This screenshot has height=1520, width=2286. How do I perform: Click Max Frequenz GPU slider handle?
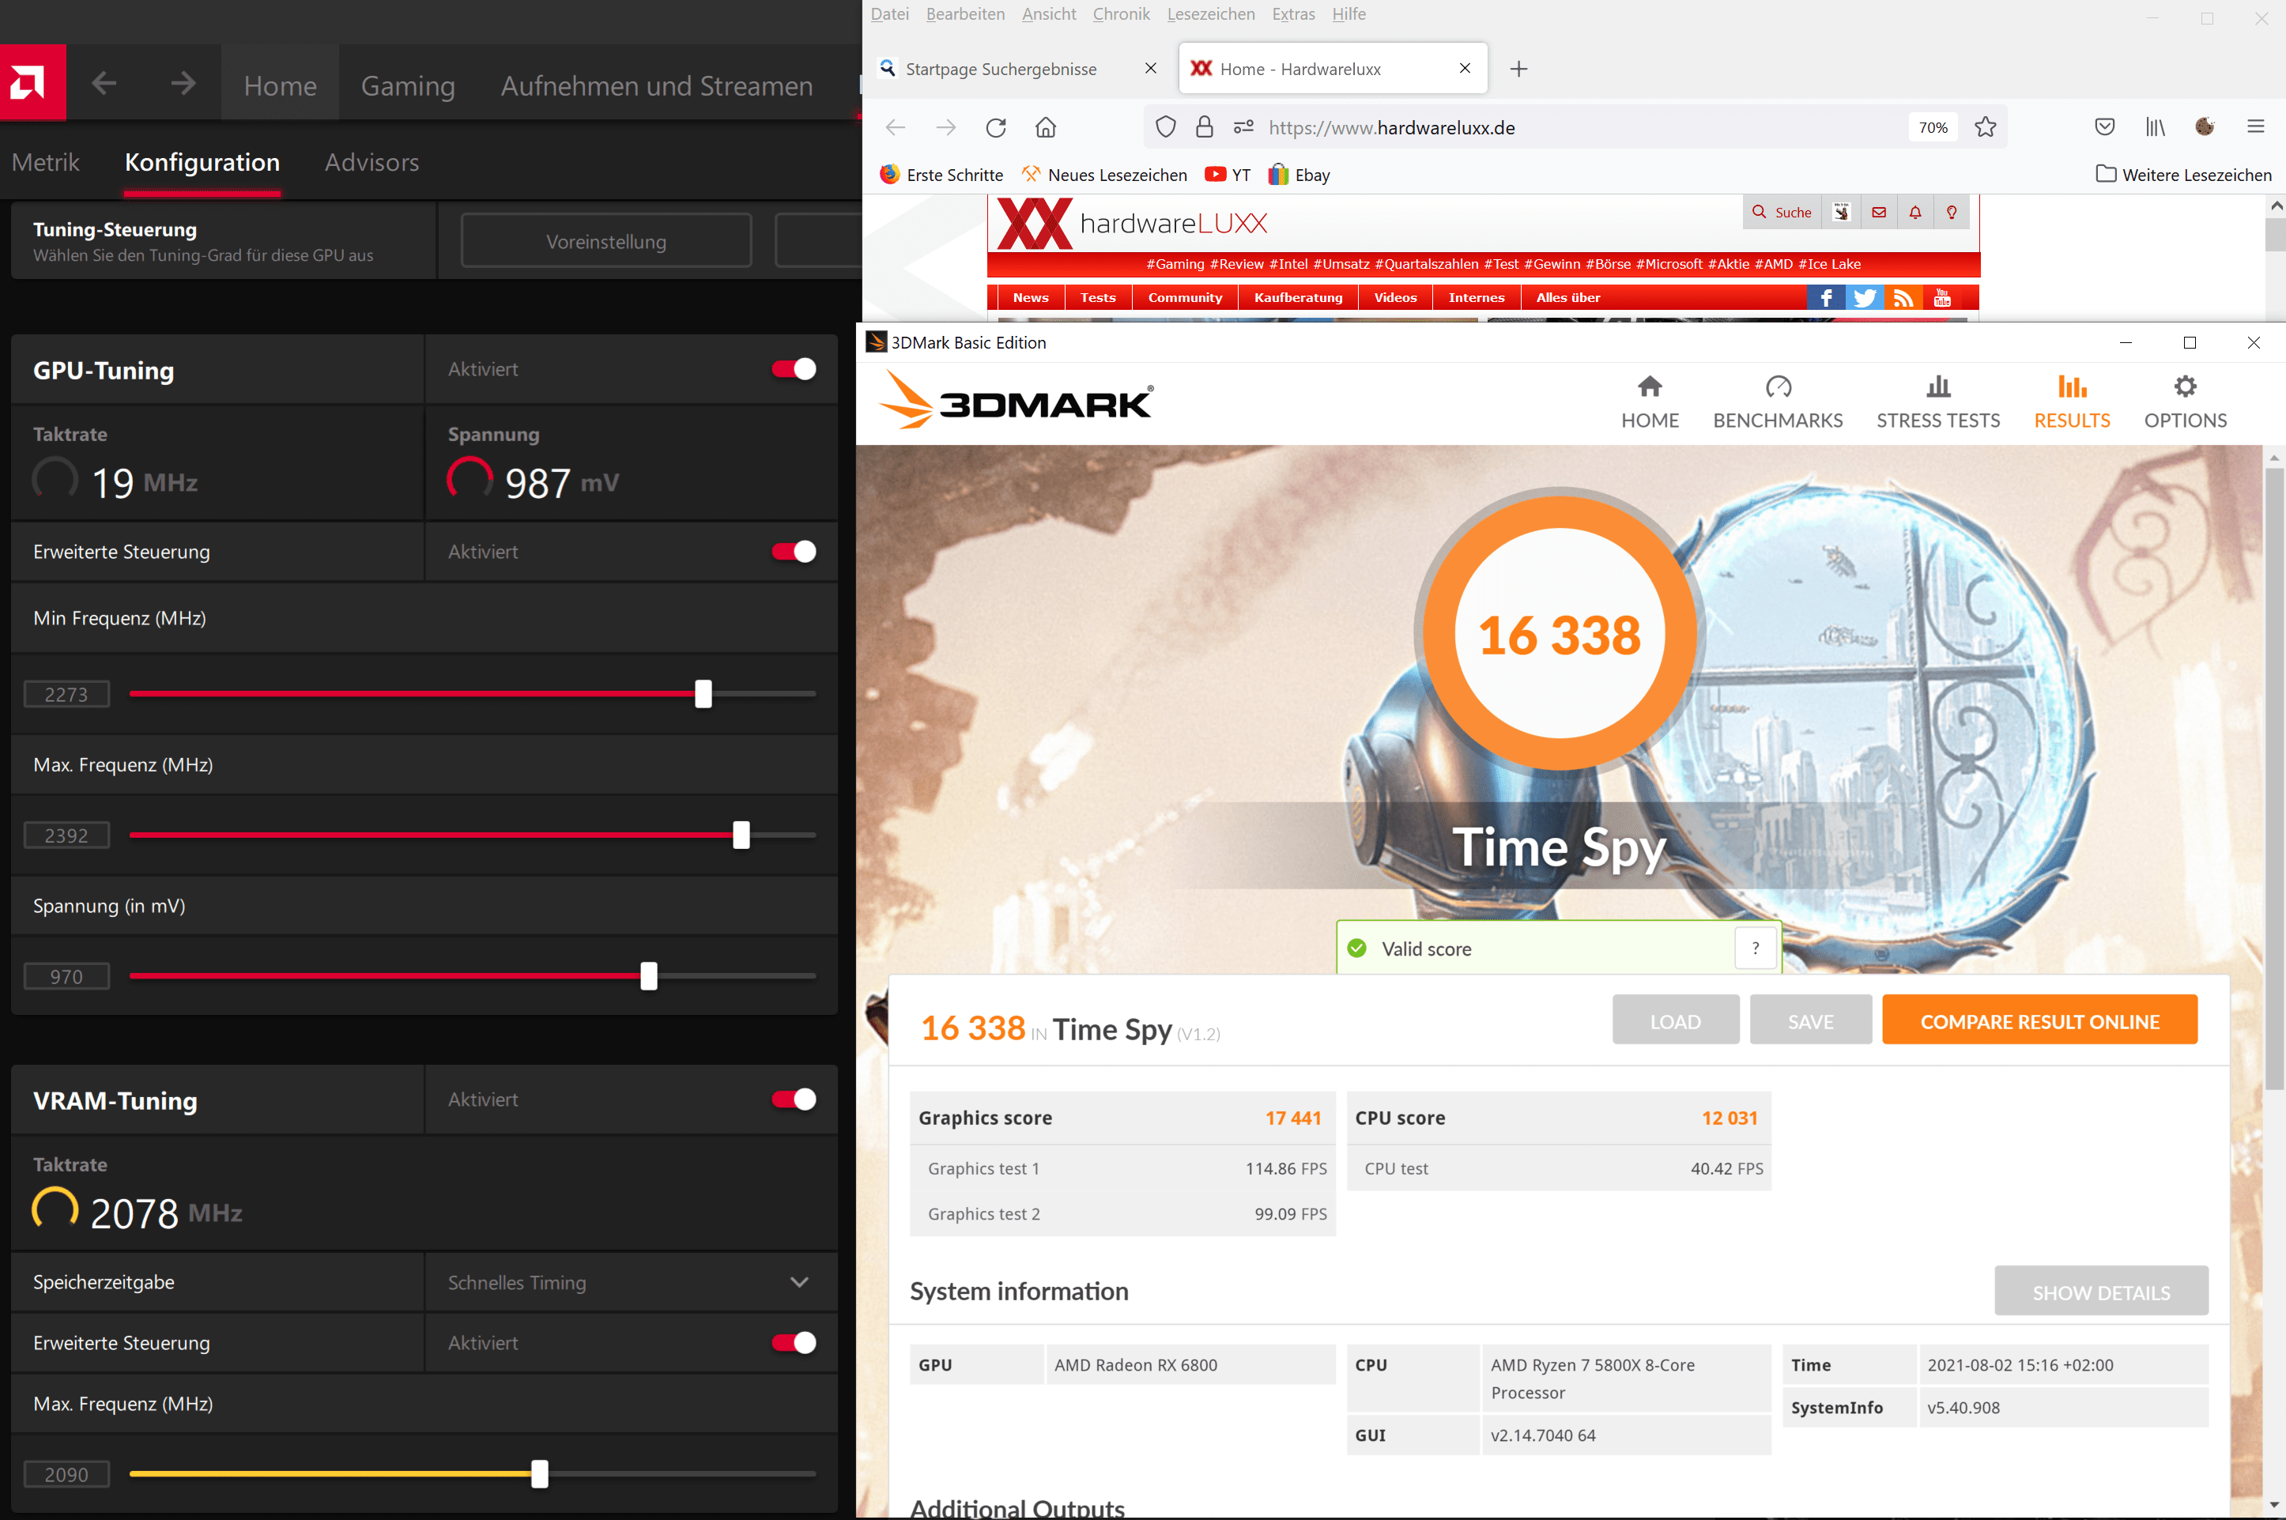coord(741,835)
